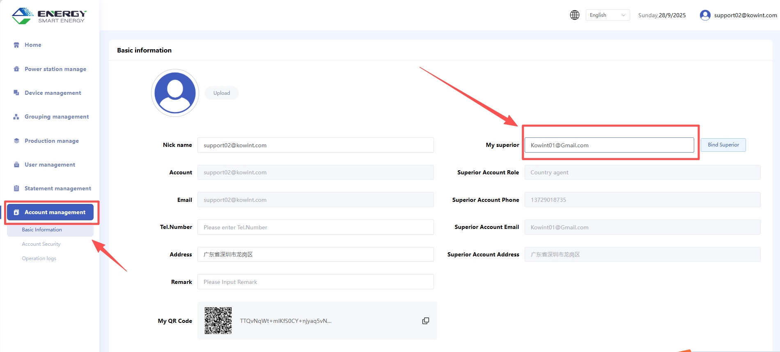Click the User management icon
Screen dimensions: 780x352
(16, 165)
